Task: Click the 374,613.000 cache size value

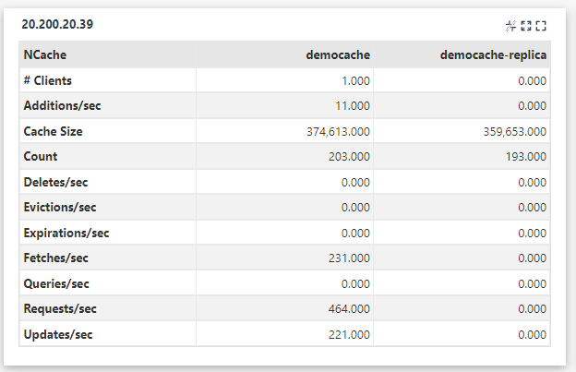Action: pos(339,131)
